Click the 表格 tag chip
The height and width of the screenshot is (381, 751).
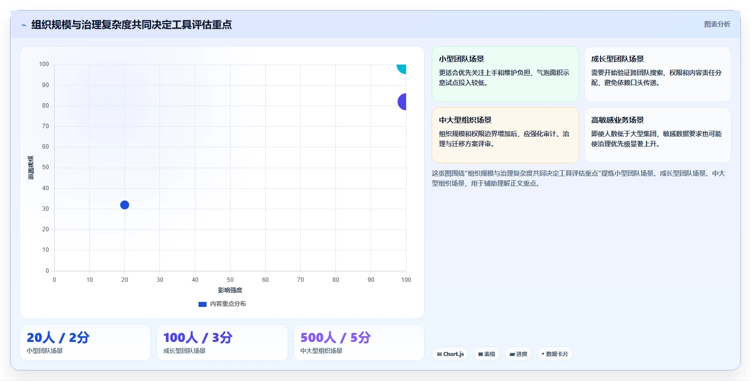click(486, 354)
